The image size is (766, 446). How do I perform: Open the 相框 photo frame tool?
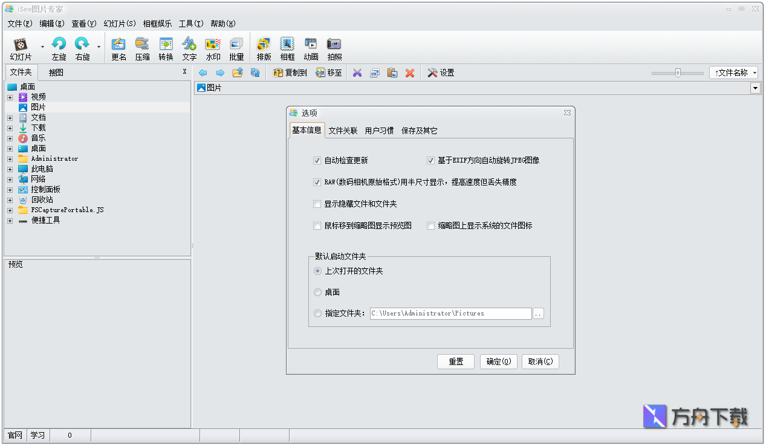[x=287, y=49]
